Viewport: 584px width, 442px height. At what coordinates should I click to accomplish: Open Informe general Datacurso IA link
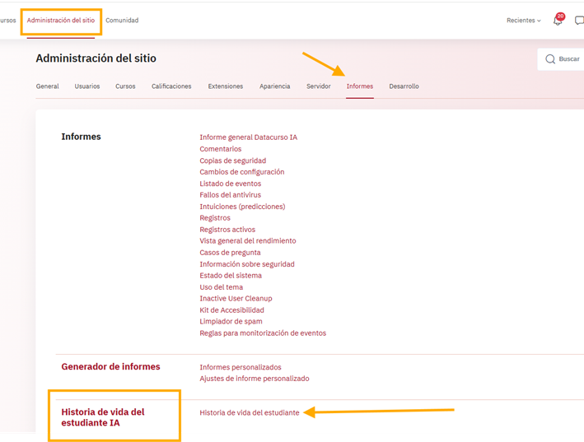coord(248,137)
